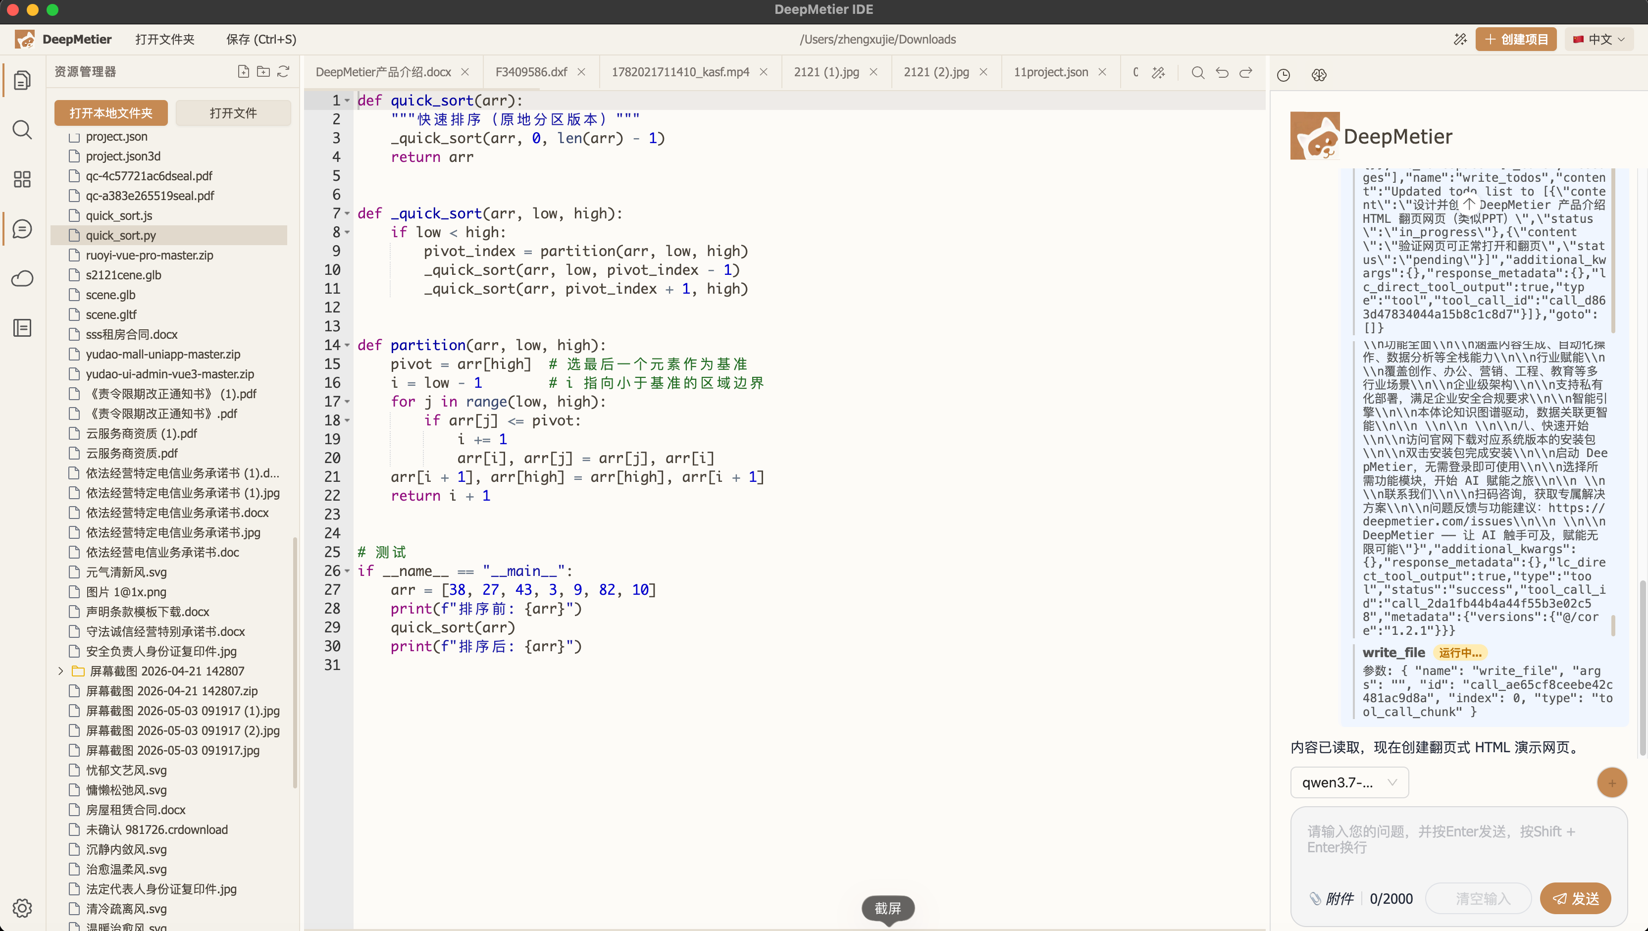Click the 截屏 screenshot button

point(888,908)
